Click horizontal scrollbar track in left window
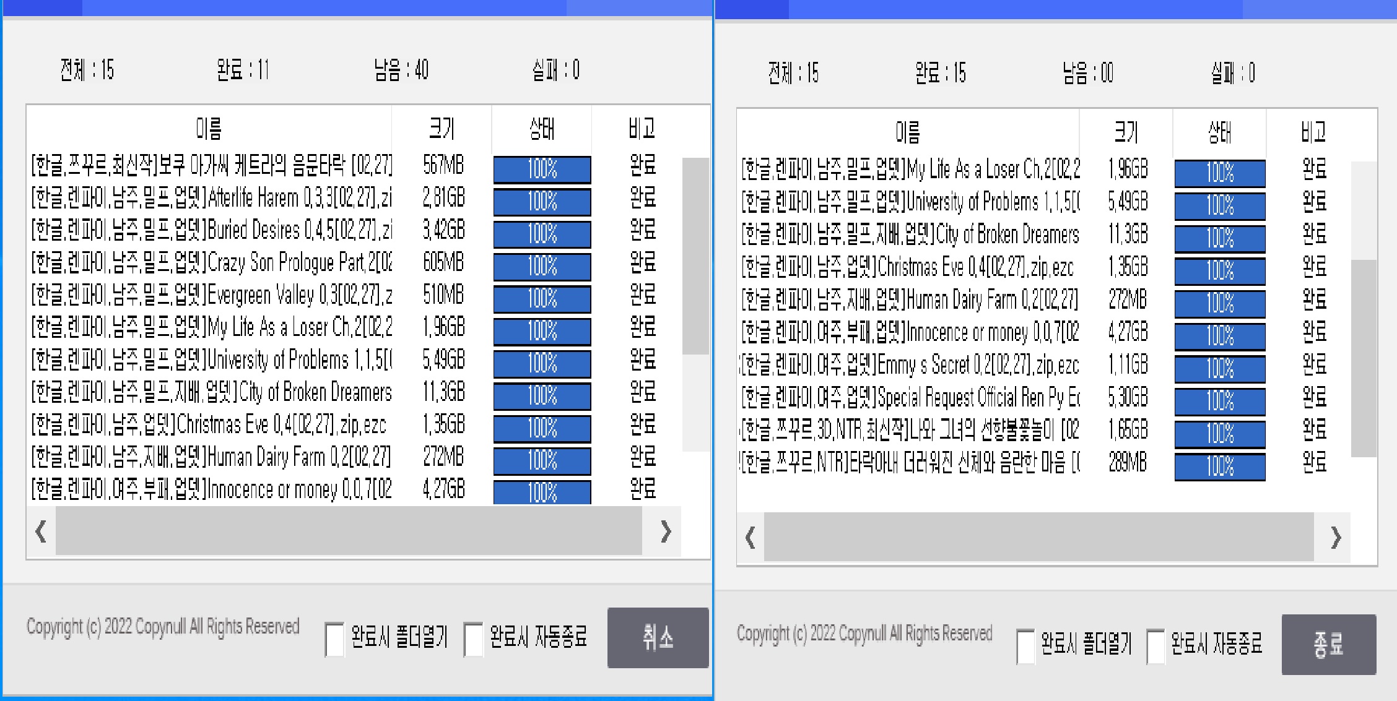Image resolution: width=1397 pixels, height=701 pixels. point(349,531)
